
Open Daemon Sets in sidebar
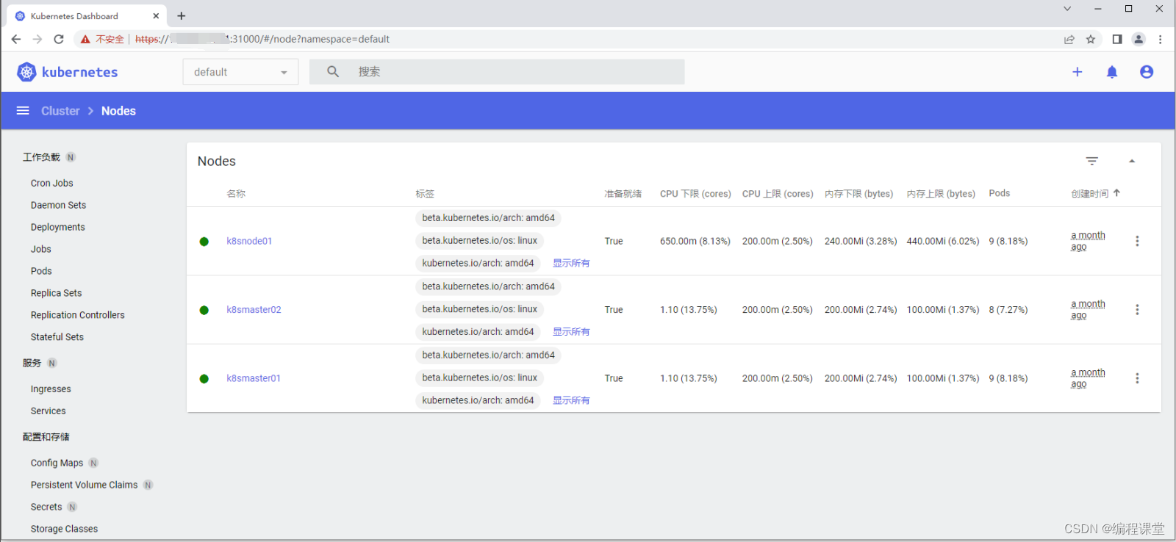58,205
